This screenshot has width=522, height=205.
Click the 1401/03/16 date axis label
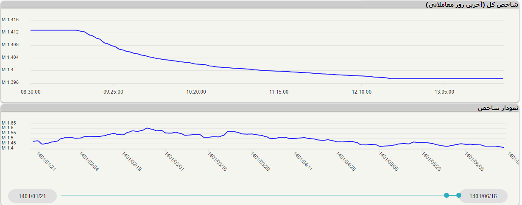[x=217, y=162]
